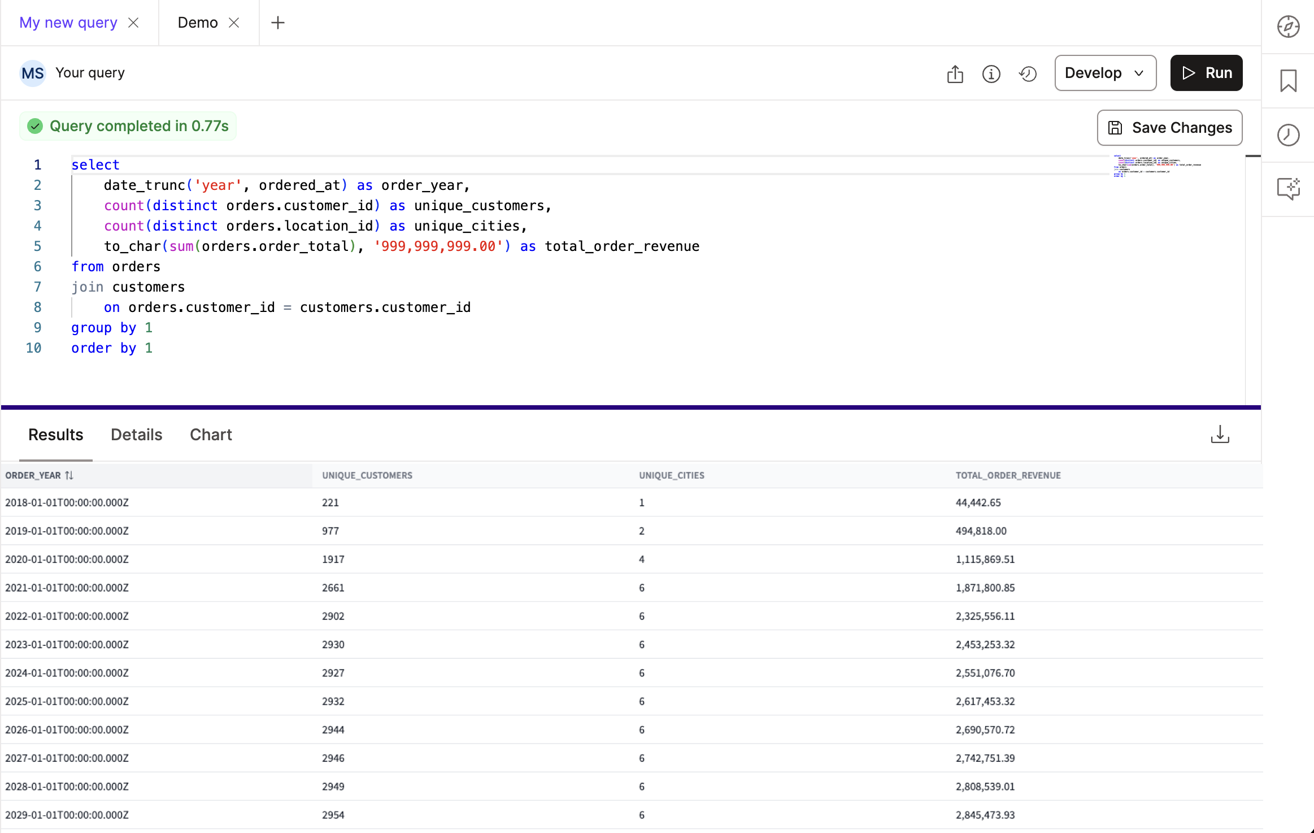Screen dimensions: 1314x833
Task: Expand the Develop dropdown
Action: pyautogui.click(x=1104, y=73)
